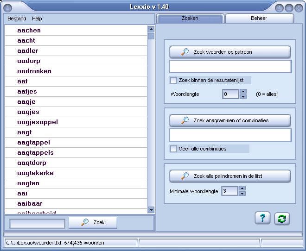This screenshot has width=306, height=251.
Task: Click the word list scroll down arrow
Action: [151, 210]
